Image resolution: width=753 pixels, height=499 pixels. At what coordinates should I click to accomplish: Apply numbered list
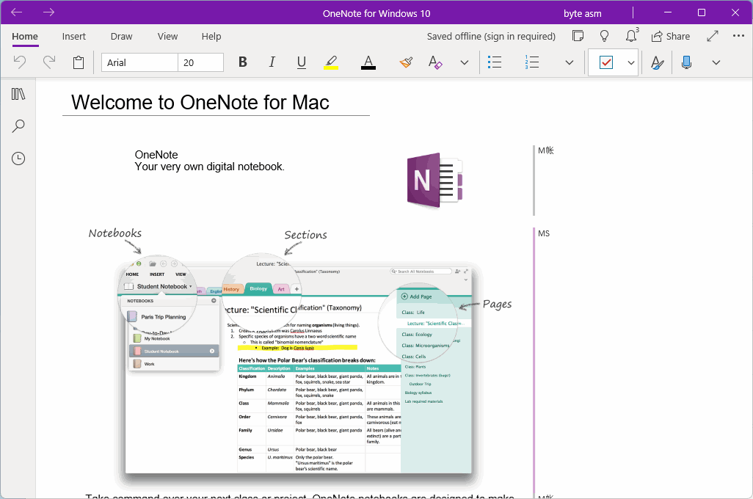click(532, 62)
